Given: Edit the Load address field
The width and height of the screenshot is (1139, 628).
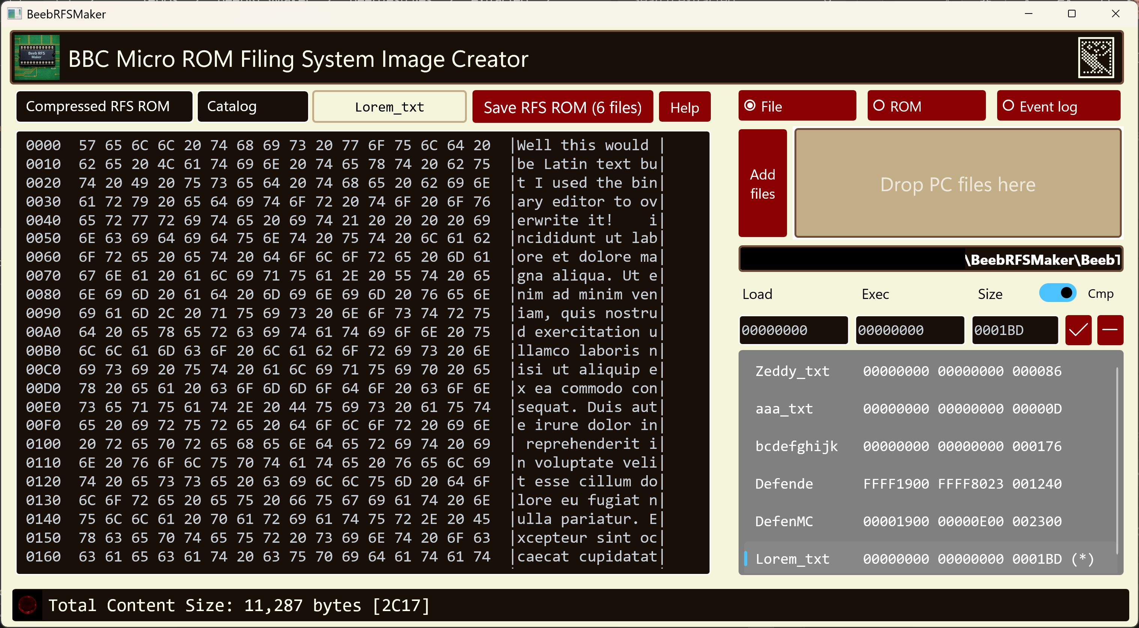Looking at the screenshot, I should pos(794,330).
